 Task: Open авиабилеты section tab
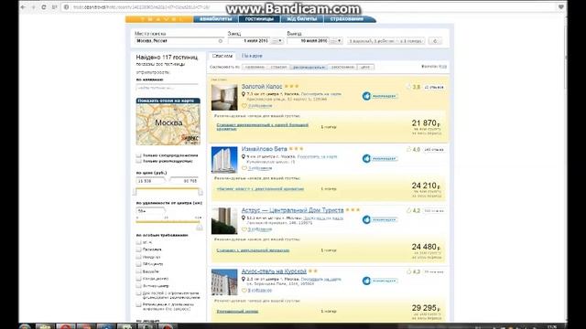[216, 19]
